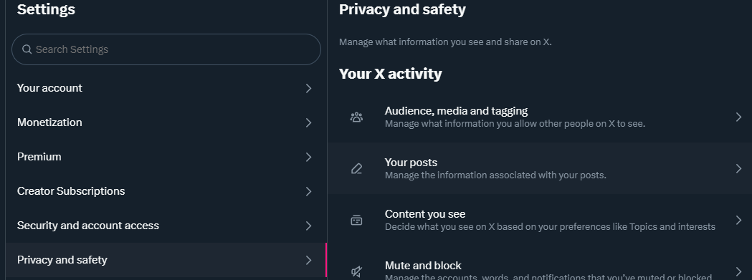Click the Audience, media and tagging people icon
The image size is (752, 280).
pyautogui.click(x=356, y=117)
